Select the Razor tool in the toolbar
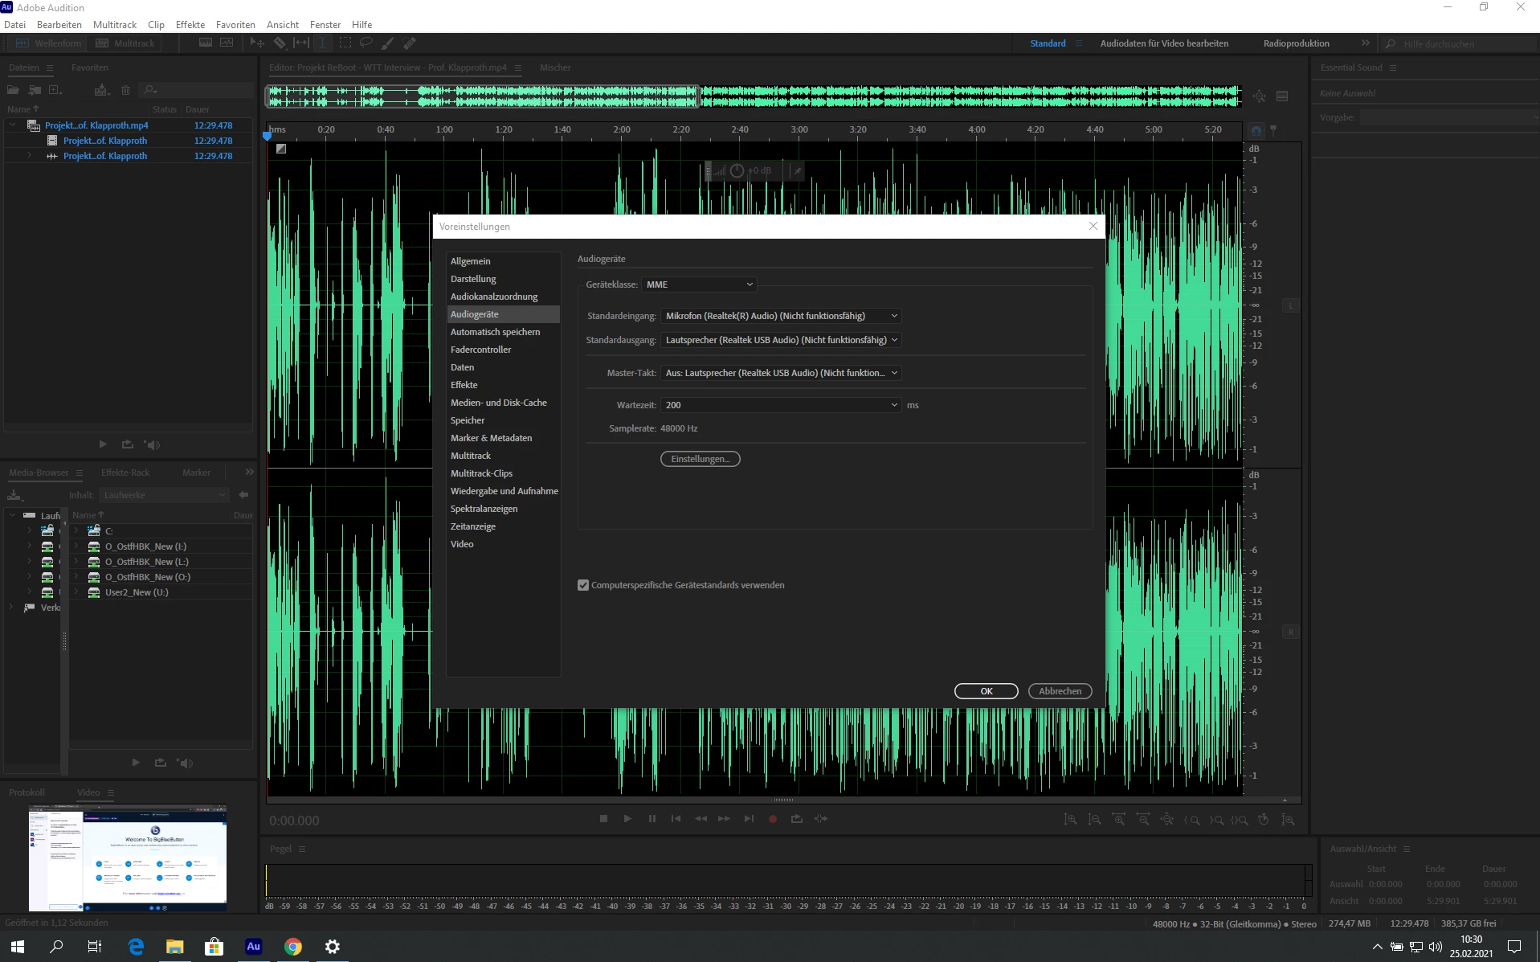The width and height of the screenshot is (1540, 962). 280,43
